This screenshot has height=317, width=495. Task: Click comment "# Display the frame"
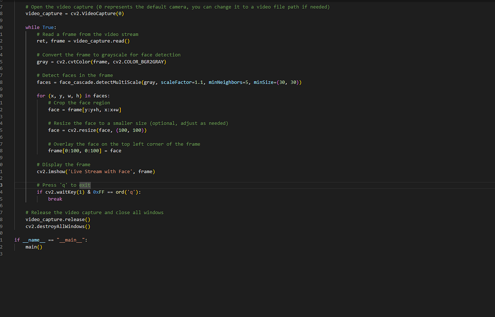[64, 164]
